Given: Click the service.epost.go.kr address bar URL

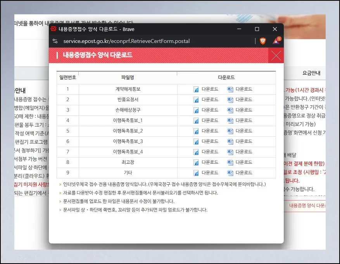Looking at the screenshot, I should tap(126, 41).
